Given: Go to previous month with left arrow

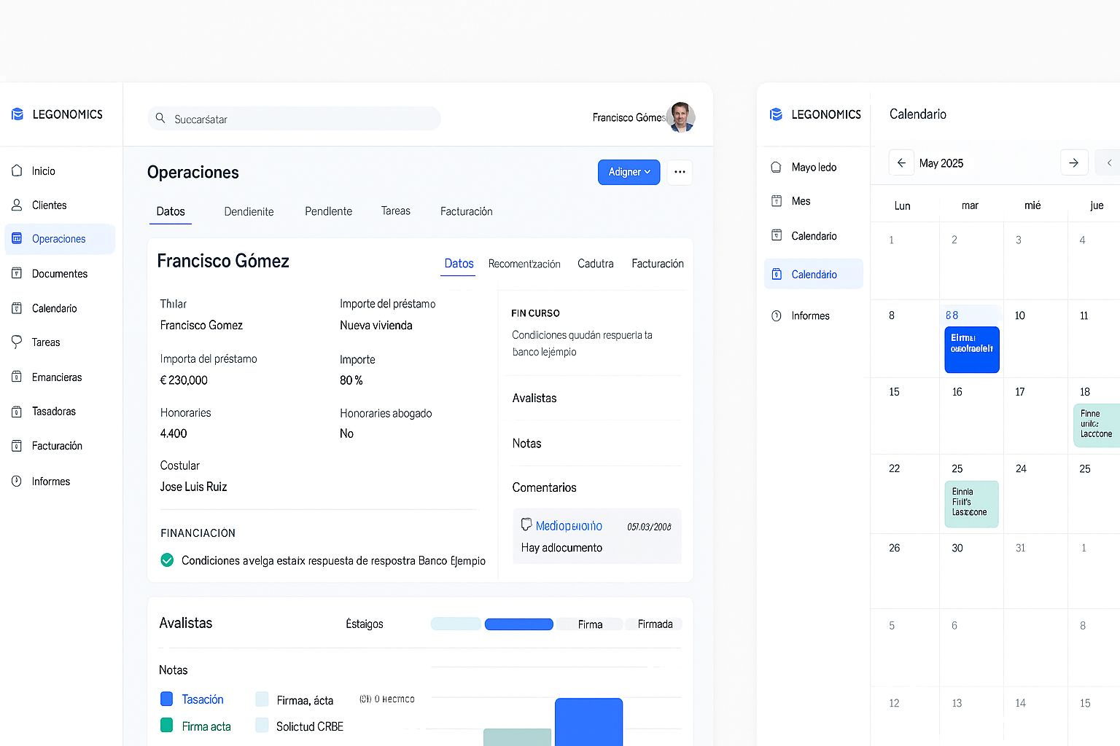Looking at the screenshot, I should click(x=901, y=162).
